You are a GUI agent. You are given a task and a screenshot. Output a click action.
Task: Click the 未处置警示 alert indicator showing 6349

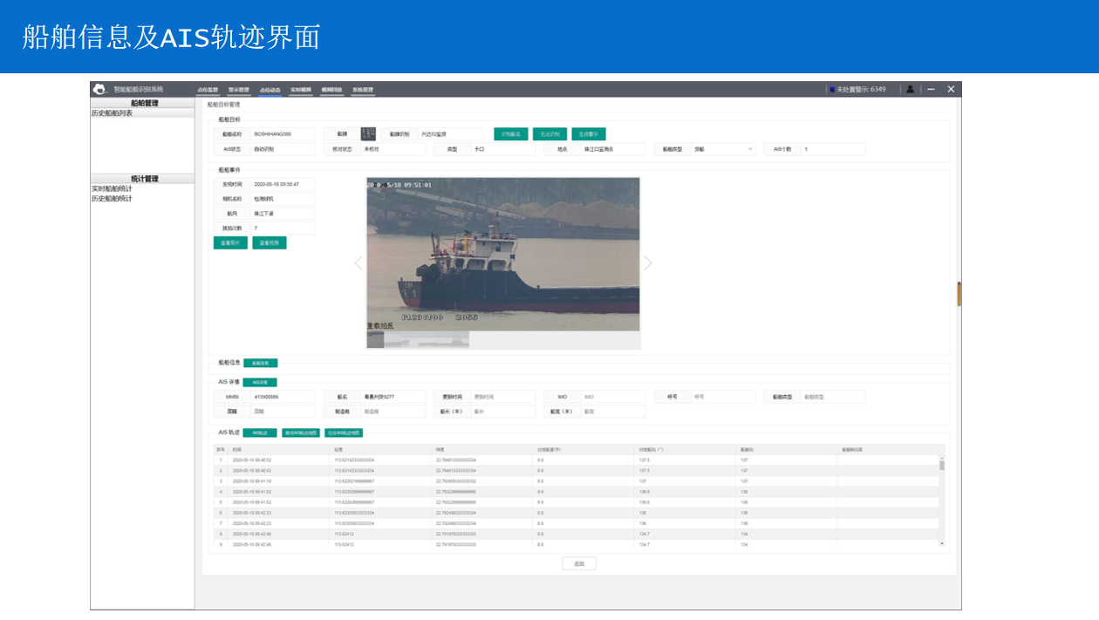(859, 89)
